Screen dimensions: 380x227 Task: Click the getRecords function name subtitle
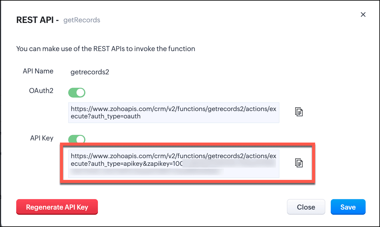[82, 20]
